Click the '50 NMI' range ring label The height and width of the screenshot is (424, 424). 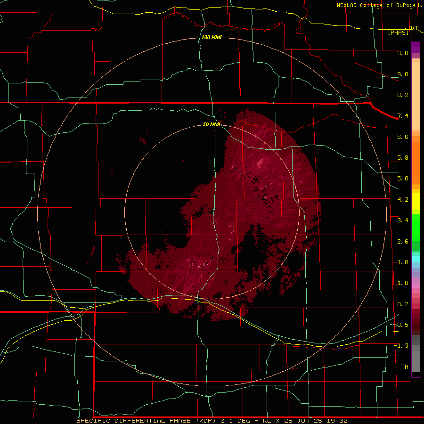click(x=212, y=124)
